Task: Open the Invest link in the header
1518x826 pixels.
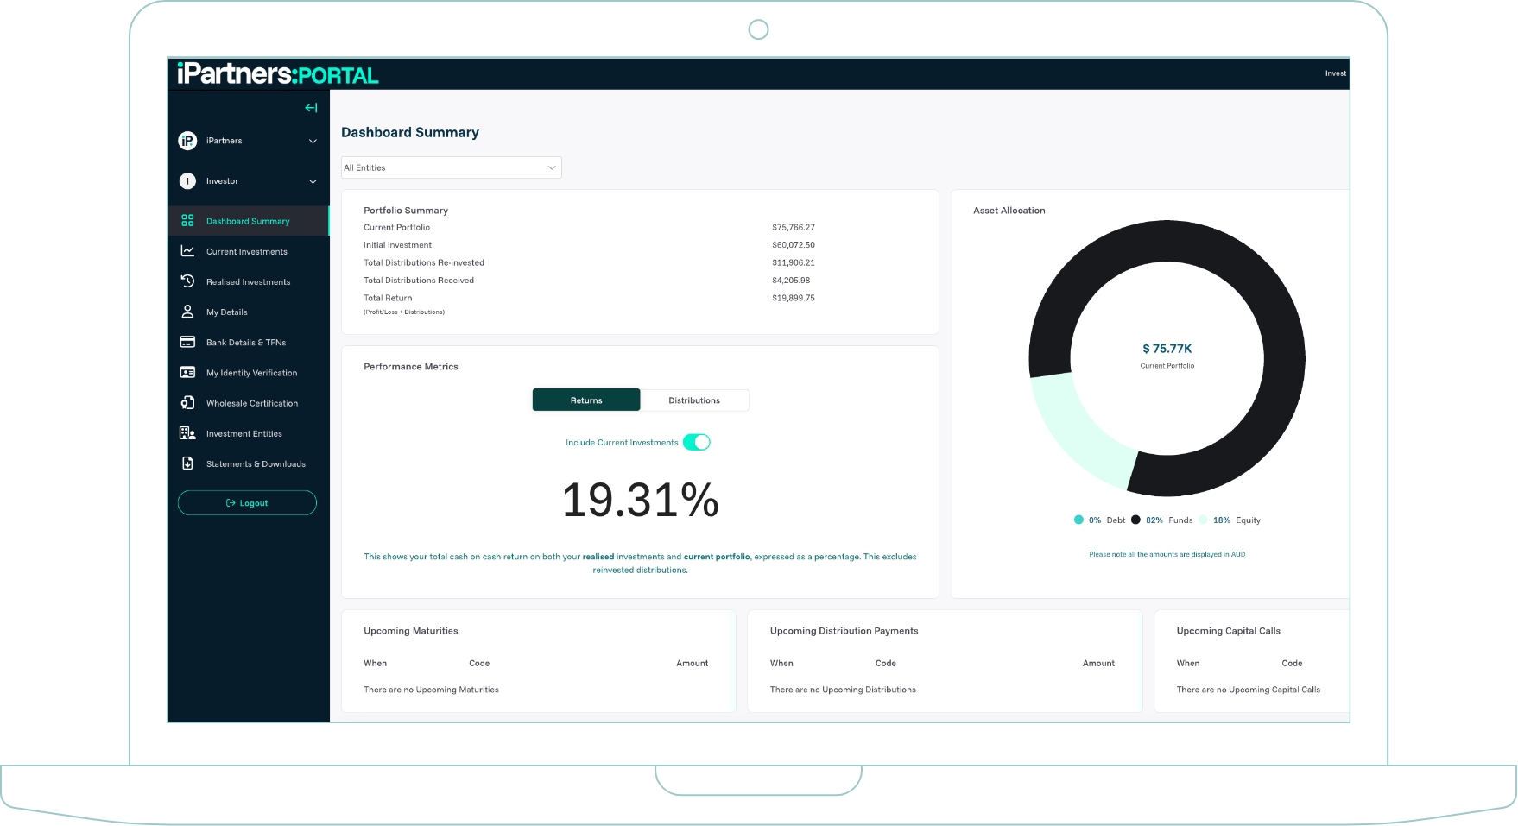Action: pos(1336,73)
